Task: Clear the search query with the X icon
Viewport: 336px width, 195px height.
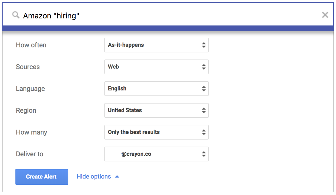Action: click(325, 15)
